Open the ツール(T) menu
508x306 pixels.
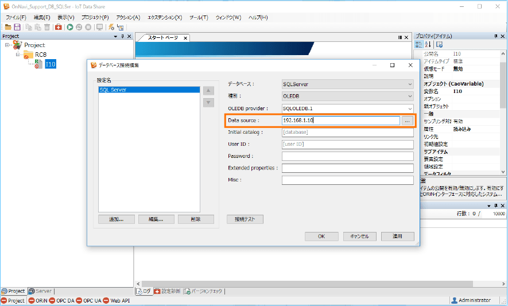click(x=198, y=17)
